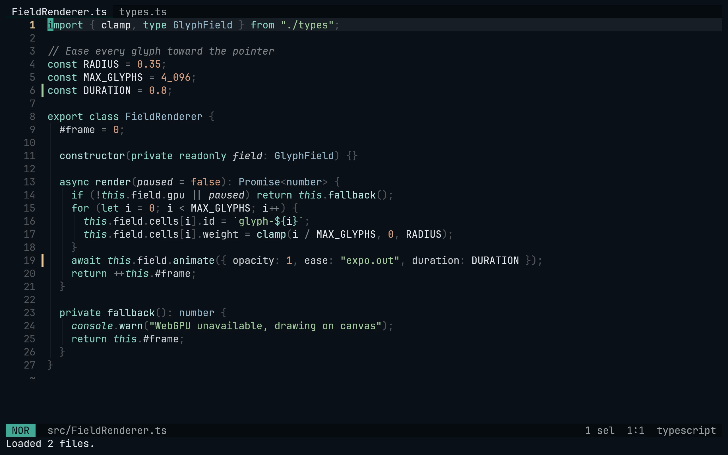Screen dimensions: 728x455
Task: Click the 'Loaded 2 files.' message
Action: (50, 444)
